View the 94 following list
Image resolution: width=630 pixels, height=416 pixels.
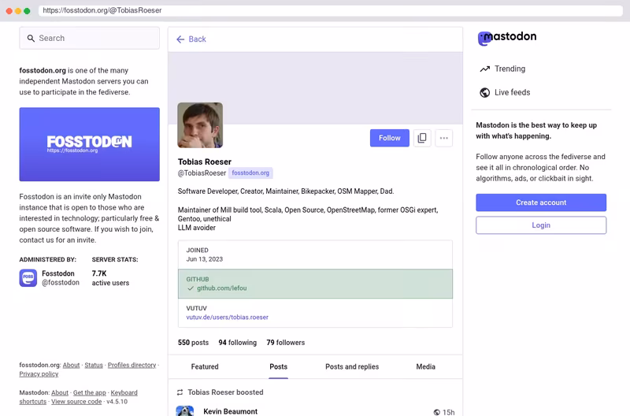pyautogui.click(x=238, y=343)
